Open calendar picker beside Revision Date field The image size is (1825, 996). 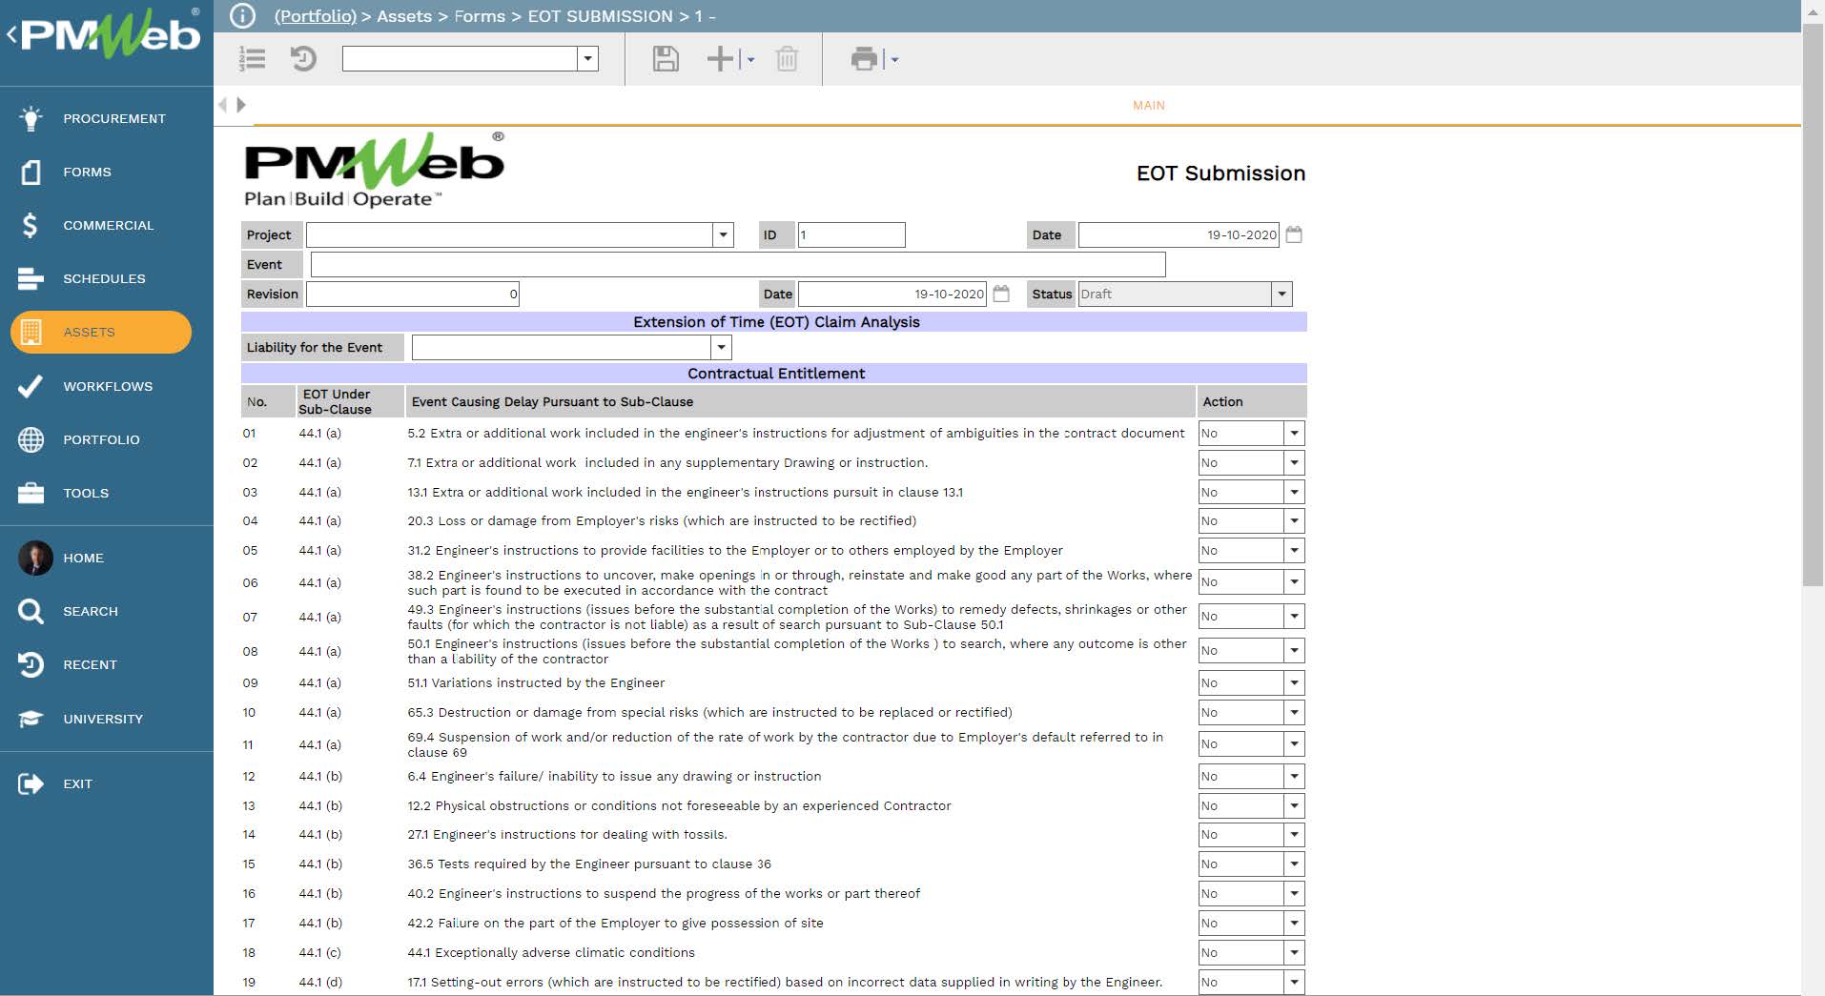click(1001, 294)
